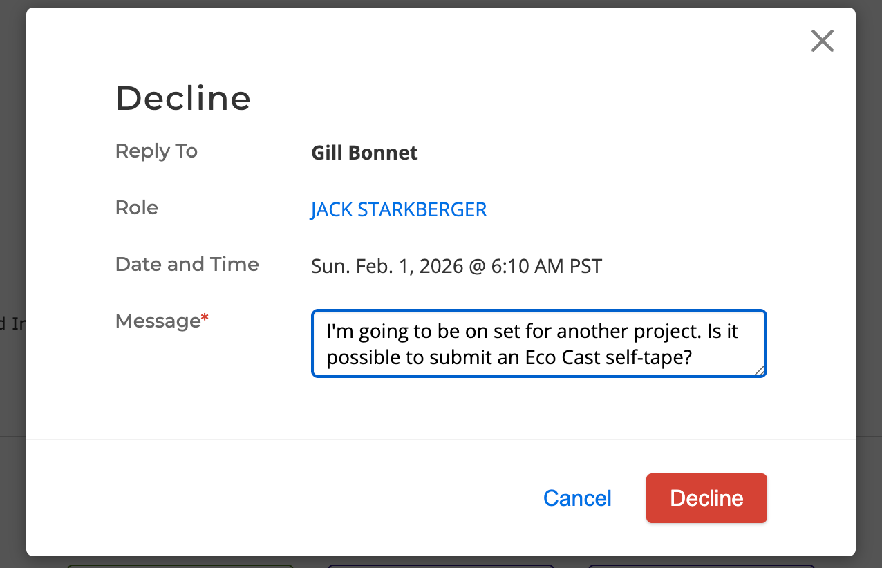Image resolution: width=882 pixels, height=568 pixels.
Task: Click the Message field label
Action: click(x=157, y=321)
